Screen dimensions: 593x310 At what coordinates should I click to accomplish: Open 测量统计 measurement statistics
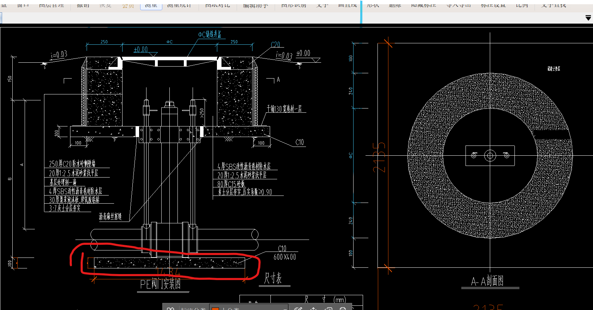179,5
